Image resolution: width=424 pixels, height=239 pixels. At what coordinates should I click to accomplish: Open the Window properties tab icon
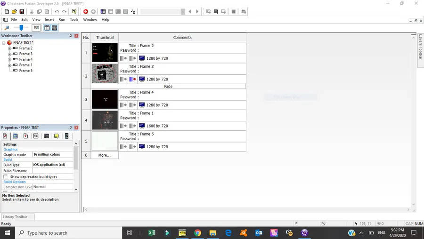pos(16,136)
